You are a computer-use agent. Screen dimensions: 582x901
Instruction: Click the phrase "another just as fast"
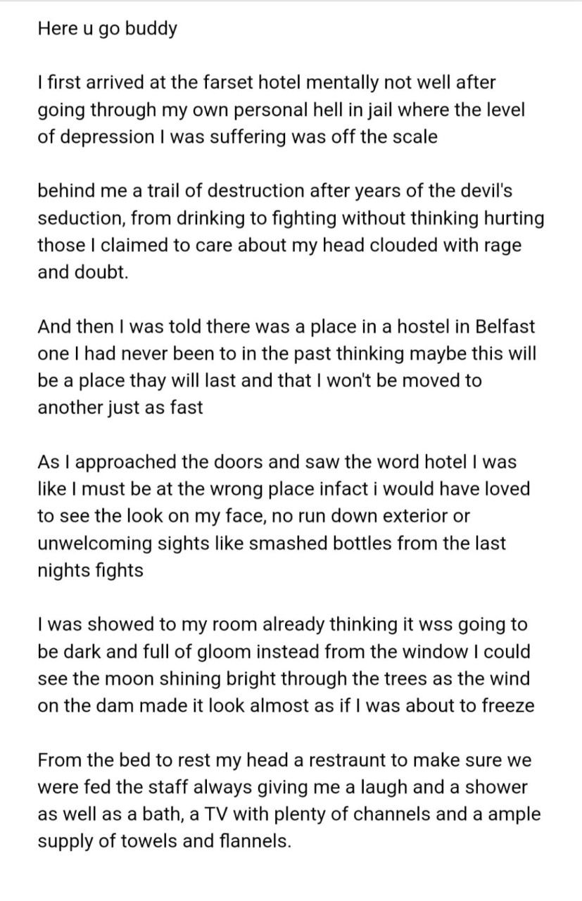click(x=120, y=408)
